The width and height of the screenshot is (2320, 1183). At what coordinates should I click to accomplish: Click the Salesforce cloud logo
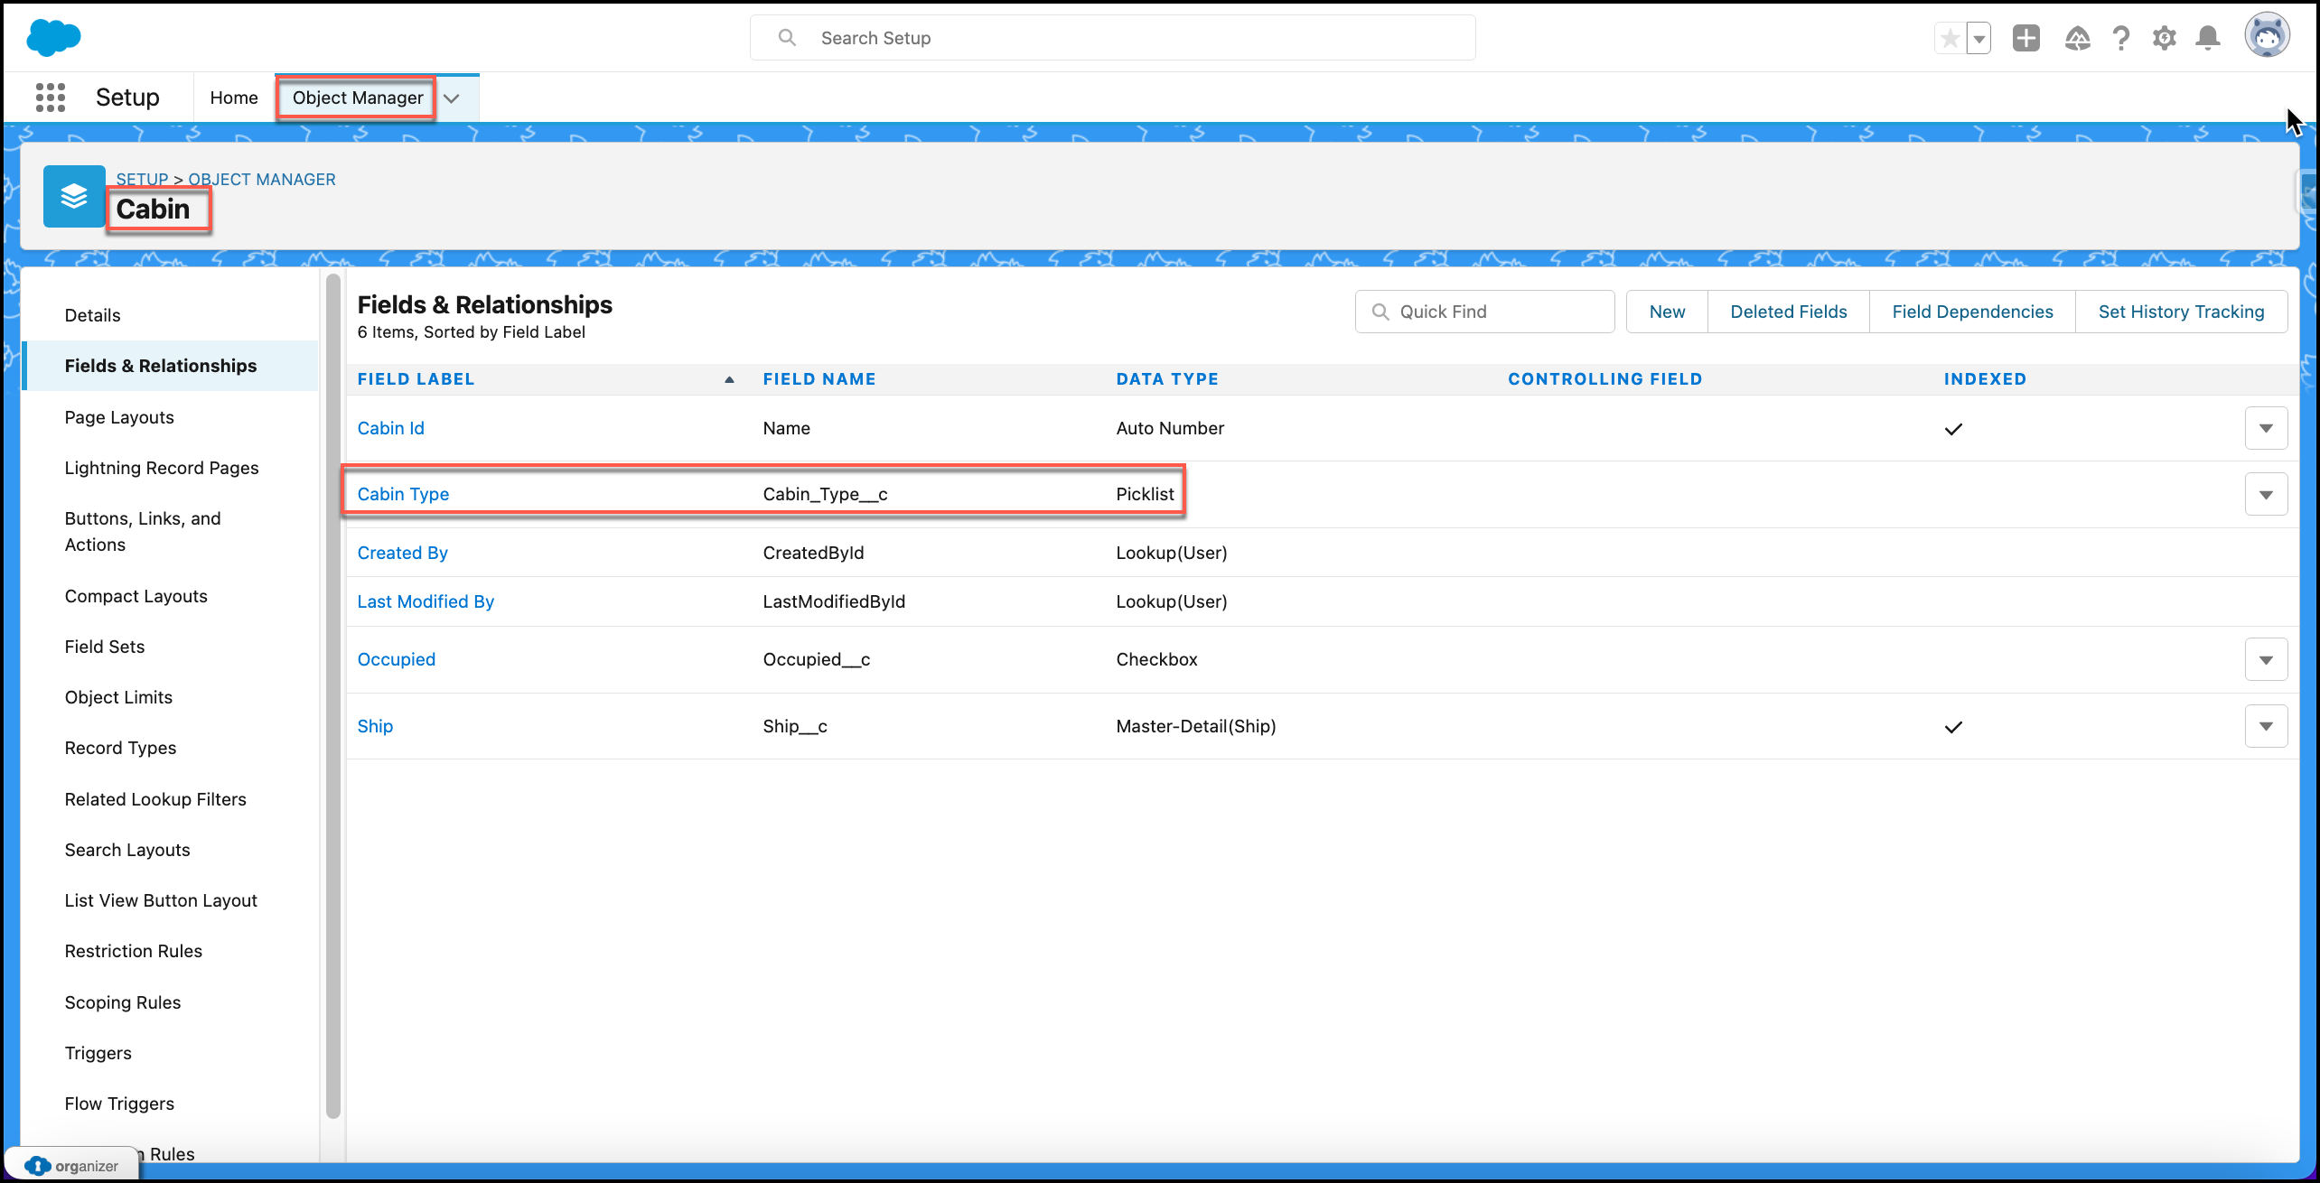[x=53, y=37]
